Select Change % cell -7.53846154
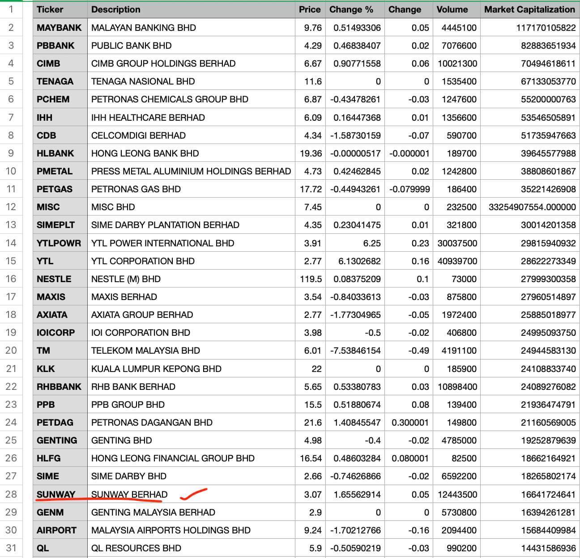The height and width of the screenshot is (558, 580). tap(355, 351)
